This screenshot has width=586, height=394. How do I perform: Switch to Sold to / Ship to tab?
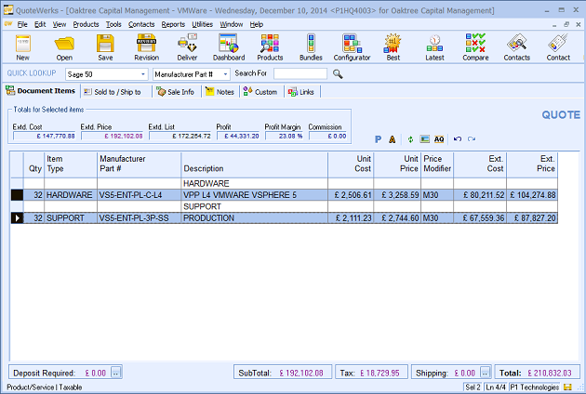116,92
